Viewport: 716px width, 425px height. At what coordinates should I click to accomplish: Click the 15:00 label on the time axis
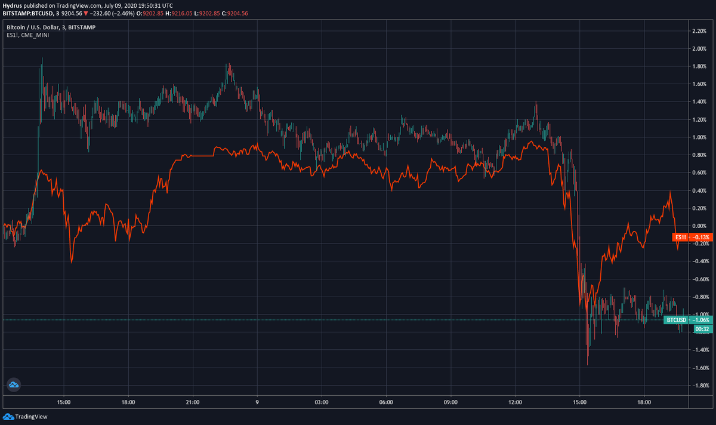tap(63, 402)
